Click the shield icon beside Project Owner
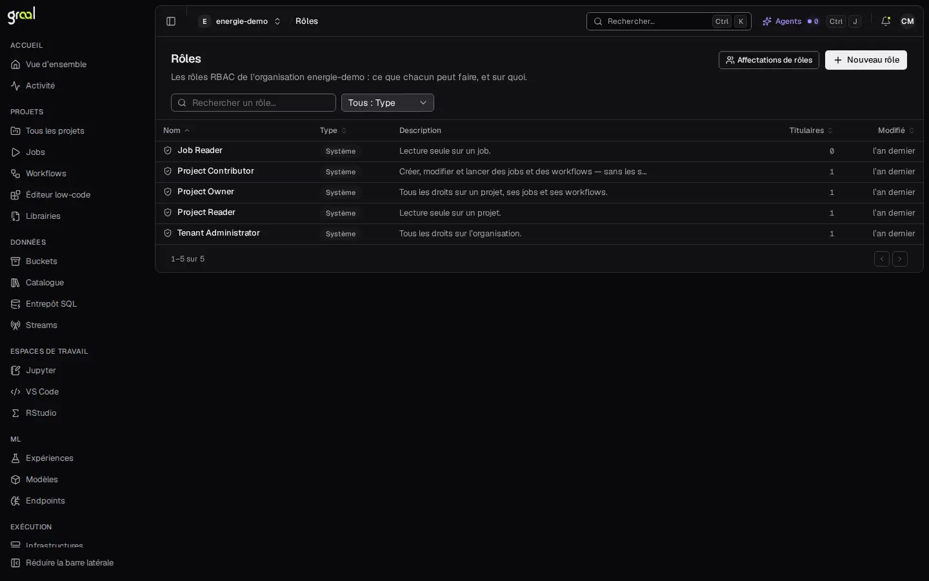The height and width of the screenshot is (581, 929). pyautogui.click(x=168, y=192)
